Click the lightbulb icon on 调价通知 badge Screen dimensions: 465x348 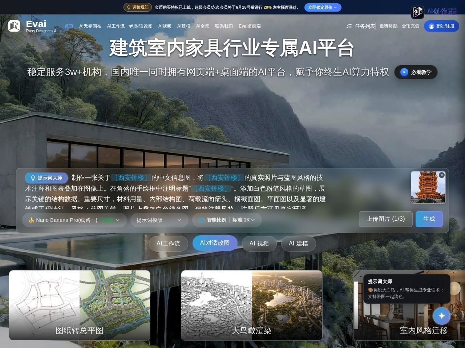coord(129,7)
